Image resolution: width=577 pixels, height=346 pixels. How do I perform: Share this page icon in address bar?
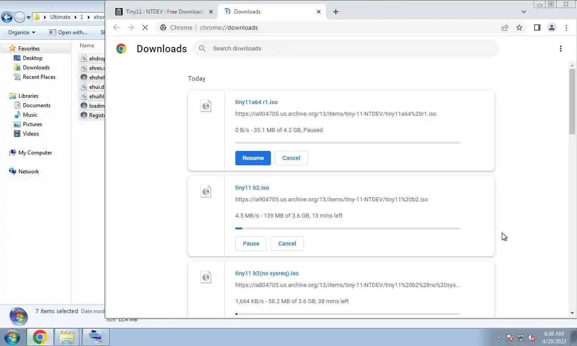505,27
